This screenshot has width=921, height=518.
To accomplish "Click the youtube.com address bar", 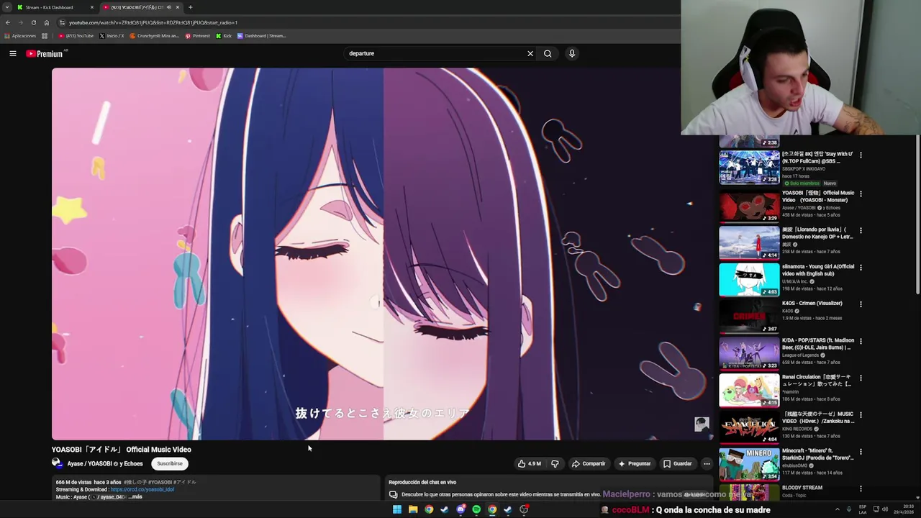I will pyautogui.click(x=367, y=22).
